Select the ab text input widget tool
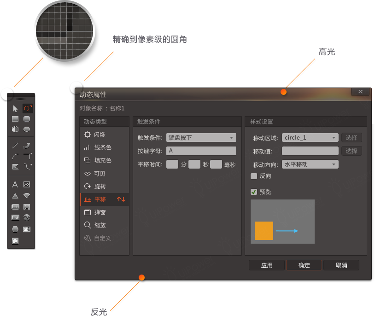This screenshot has height=316, width=375. [x=27, y=229]
